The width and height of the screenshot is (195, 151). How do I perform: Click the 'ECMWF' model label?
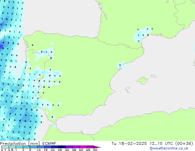coord(49,144)
